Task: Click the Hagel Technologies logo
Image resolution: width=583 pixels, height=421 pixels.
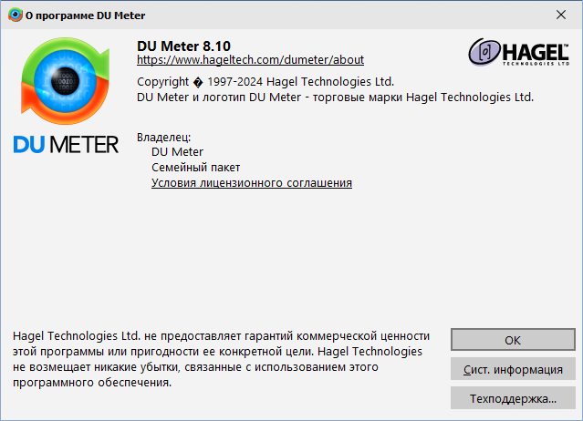Action: click(518, 52)
